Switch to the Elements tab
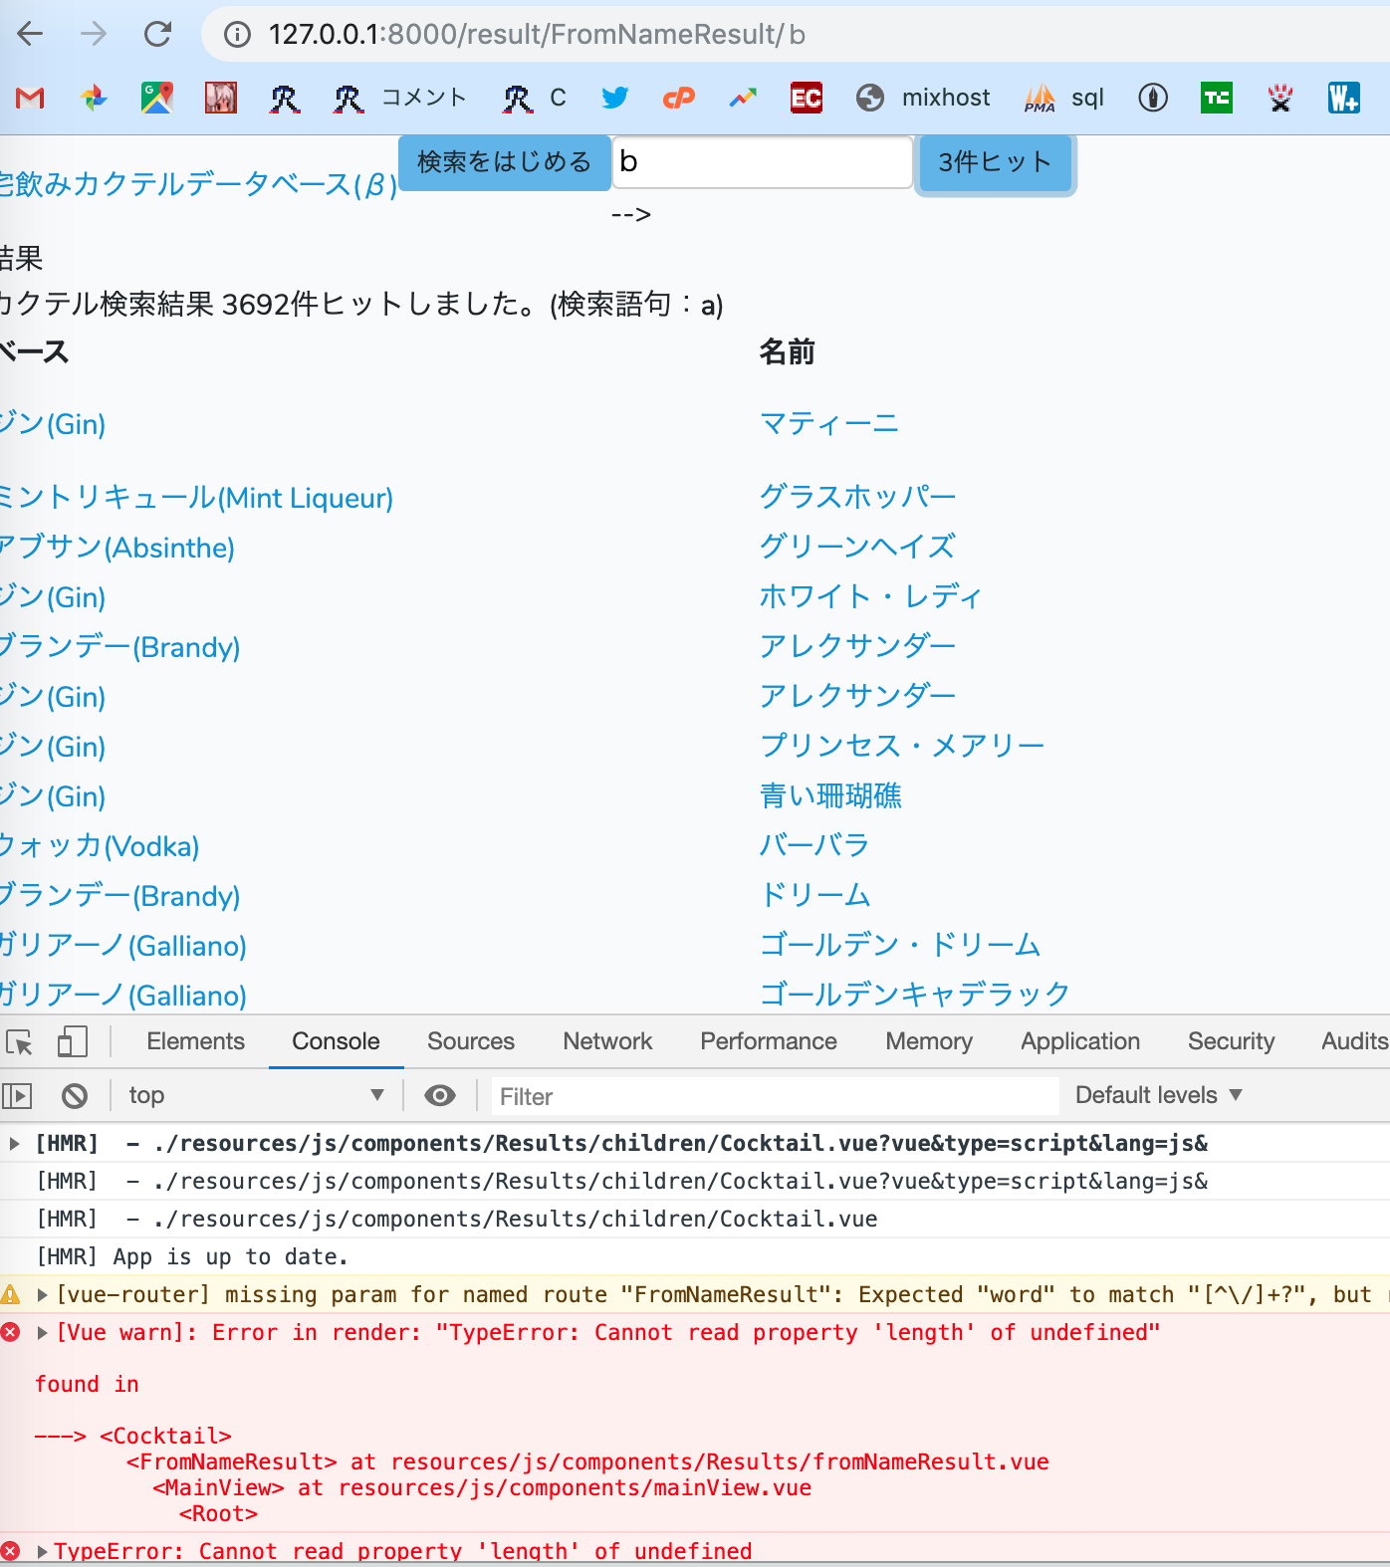The height and width of the screenshot is (1567, 1390). click(195, 1041)
